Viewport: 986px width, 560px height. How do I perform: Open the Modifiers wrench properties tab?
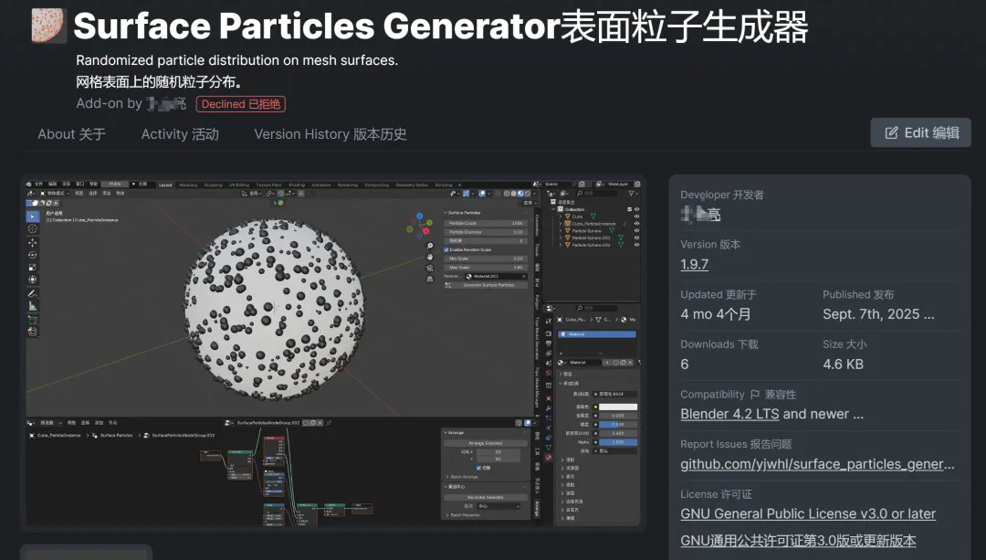549,407
